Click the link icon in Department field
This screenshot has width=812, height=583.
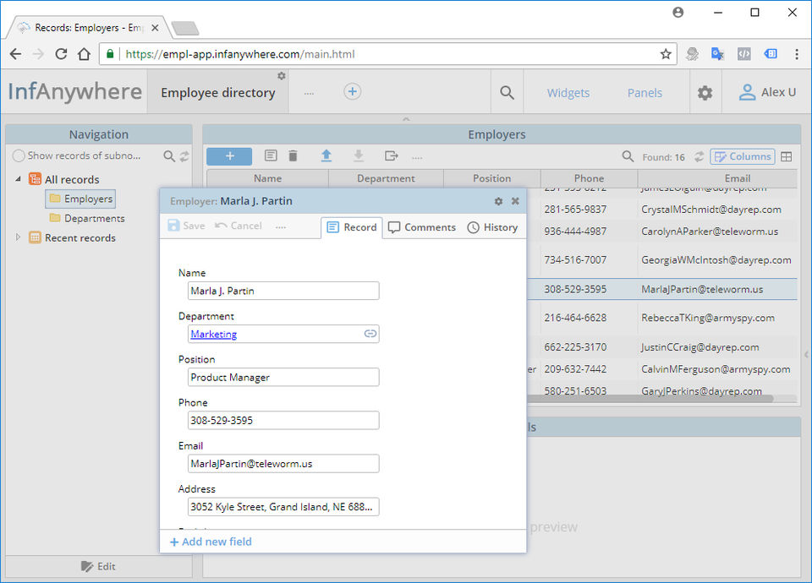pos(370,334)
